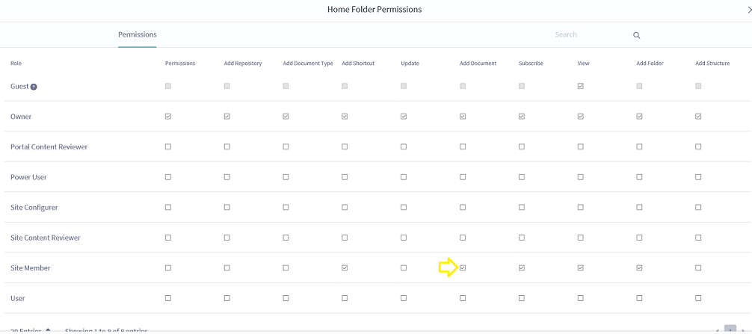Image resolution: width=752 pixels, height=334 pixels.
Task: Uncheck Add Folder for Owner
Action: pos(639,117)
